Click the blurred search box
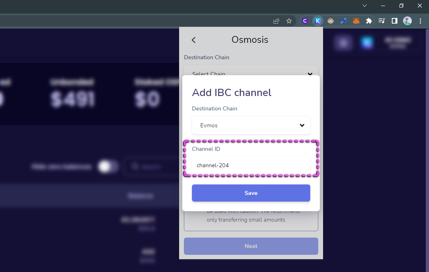429x272 pixels. 151,166
